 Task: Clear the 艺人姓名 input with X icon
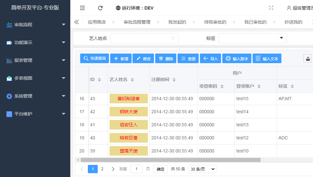(x=173, y=38)
